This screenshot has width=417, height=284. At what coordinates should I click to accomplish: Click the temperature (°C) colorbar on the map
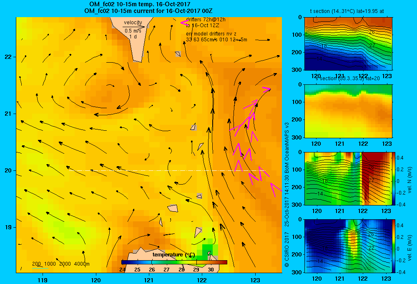(174, 262)
